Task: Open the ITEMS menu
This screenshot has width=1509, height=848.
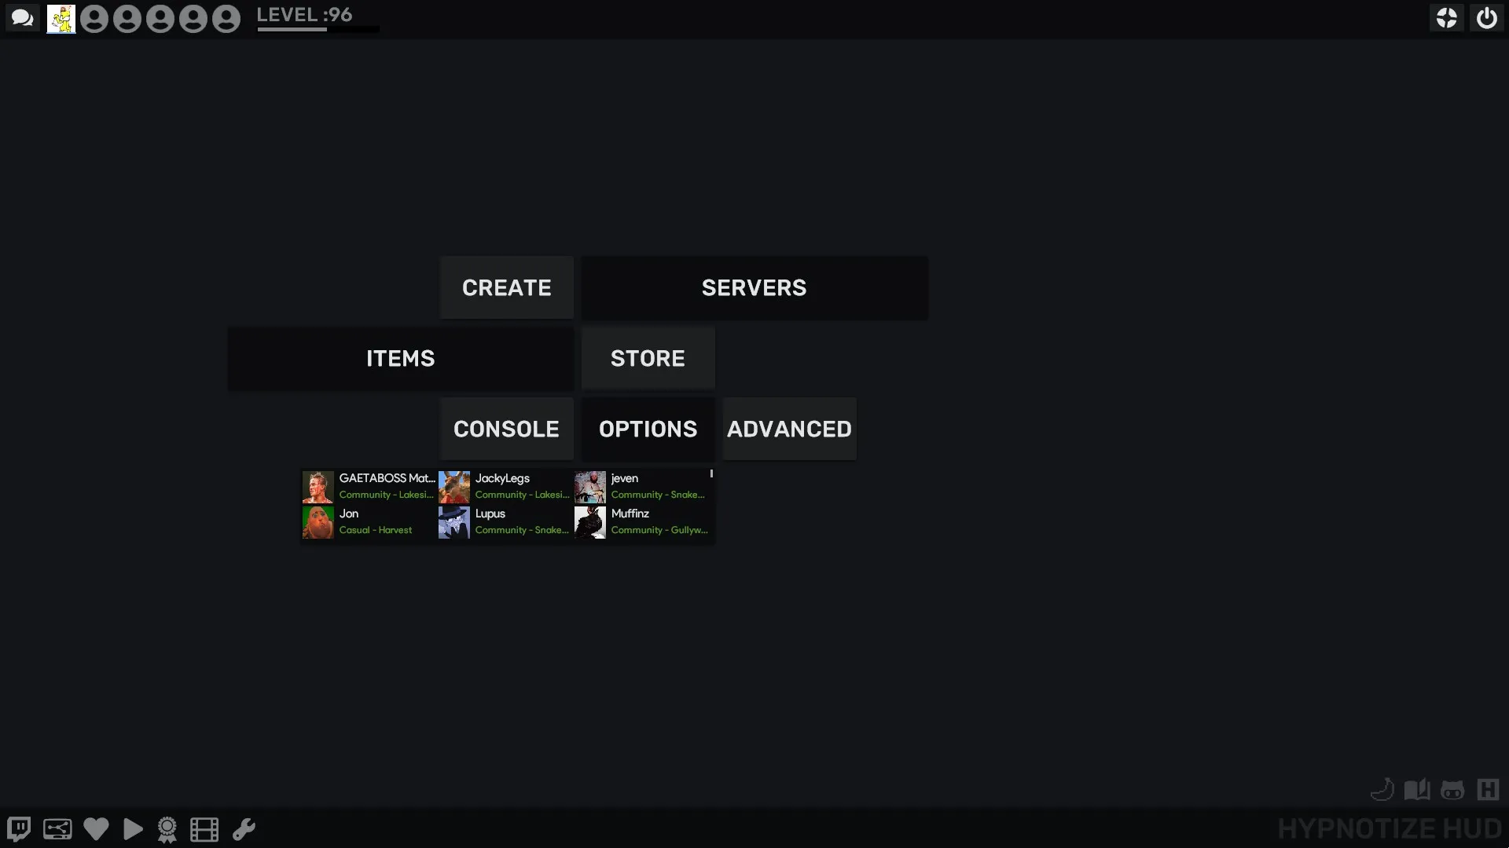Action: coord(400,358)
